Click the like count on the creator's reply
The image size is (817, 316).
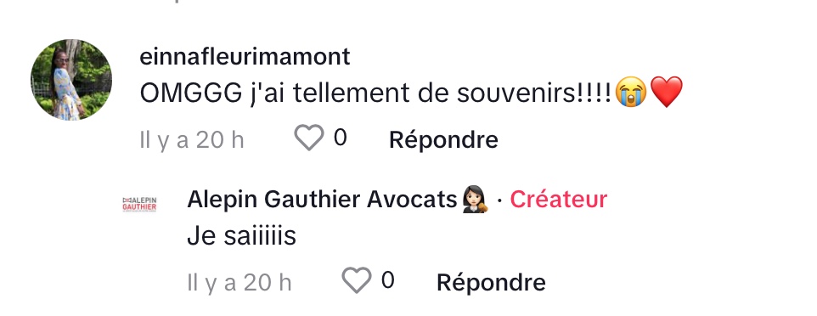(x=387, y=280)
